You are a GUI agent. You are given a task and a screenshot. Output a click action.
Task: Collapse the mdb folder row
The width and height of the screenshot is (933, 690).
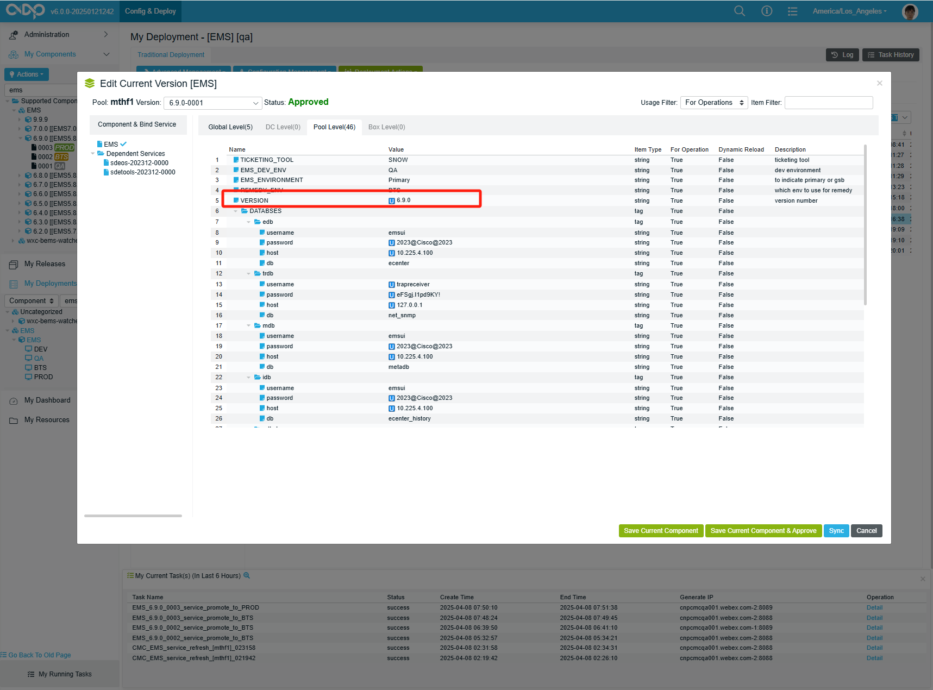[x=249, y=326]
